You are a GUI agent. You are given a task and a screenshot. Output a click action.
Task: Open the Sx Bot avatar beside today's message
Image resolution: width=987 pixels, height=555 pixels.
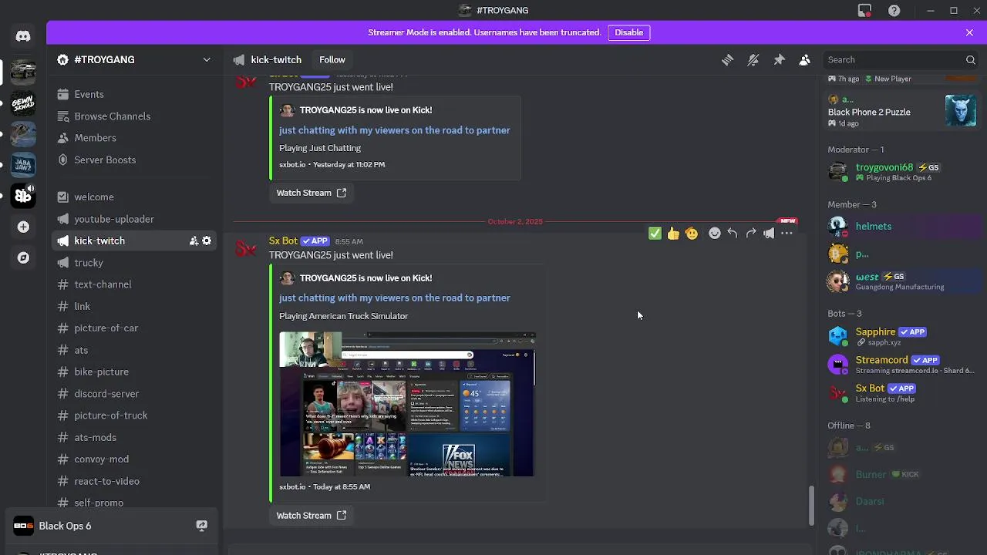tap(246, 248)
